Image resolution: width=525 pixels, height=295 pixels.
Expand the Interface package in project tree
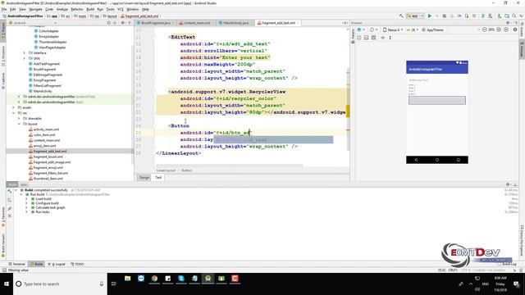point(24,52)
